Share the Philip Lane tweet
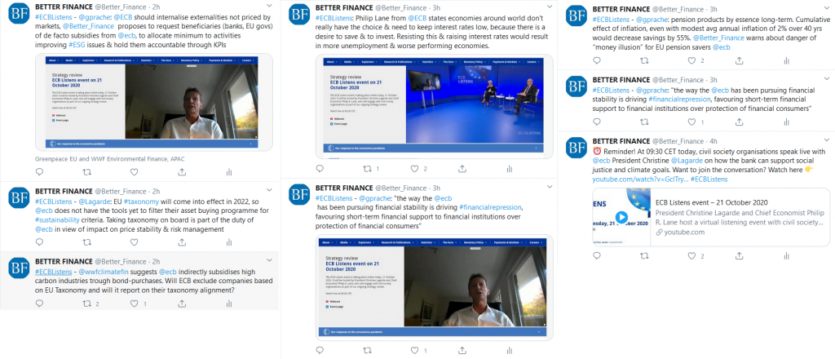Screen dimensions: 835x359 pyautogui.click(x=462, y=168)
